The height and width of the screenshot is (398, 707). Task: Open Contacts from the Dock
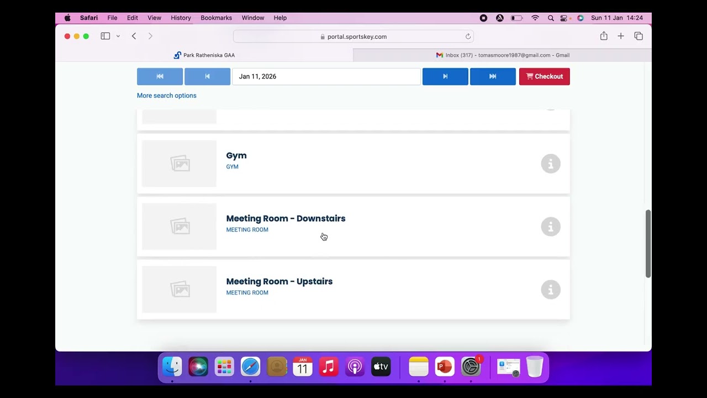pyautogui.click(x=277, y=366)
